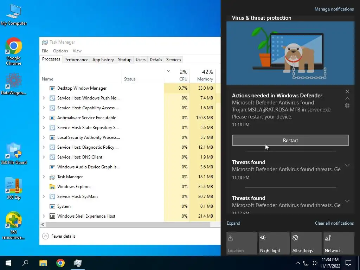Click Virus & threat protection bulldog image
Image resolution: width=360 pixels, height=270 pixels.
click(x=290, y=53)
